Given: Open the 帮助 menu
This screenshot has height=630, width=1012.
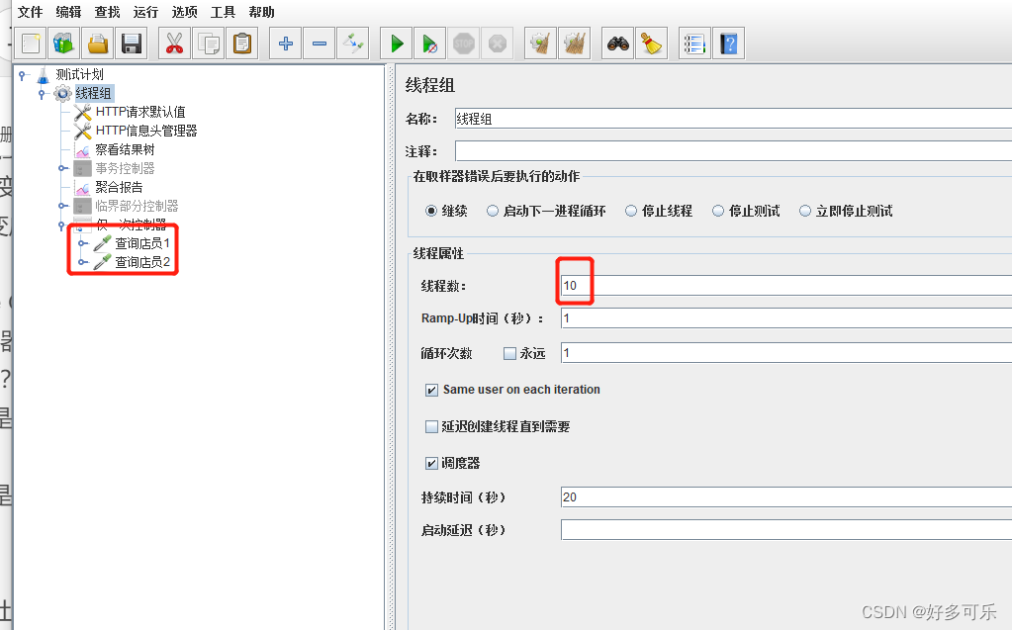Looking at the screenshot, I should (x=262, y=12).
